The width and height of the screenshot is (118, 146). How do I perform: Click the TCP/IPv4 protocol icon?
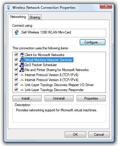click(22, 80)
